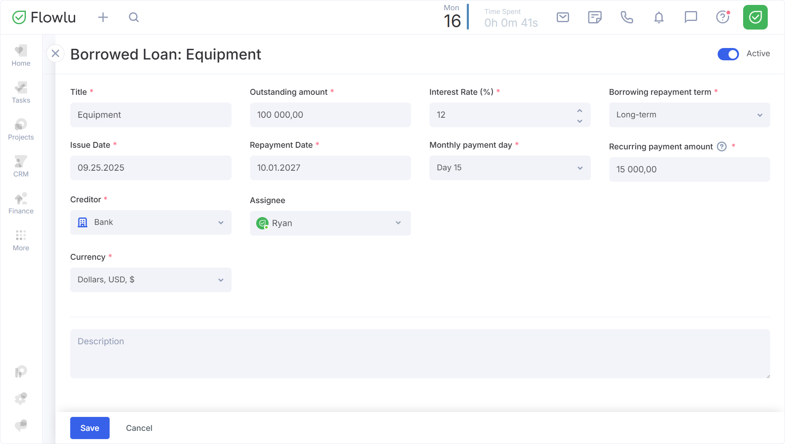Open the chat messages icon

pyautogui.click(x=691, y=17)
